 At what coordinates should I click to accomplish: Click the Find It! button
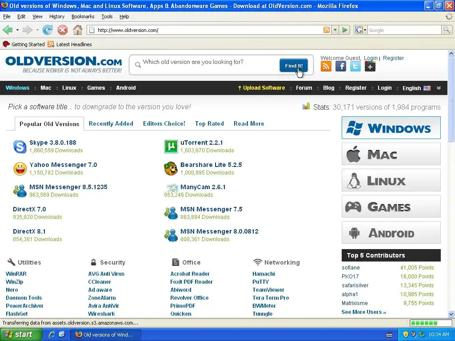pos(294,66)
